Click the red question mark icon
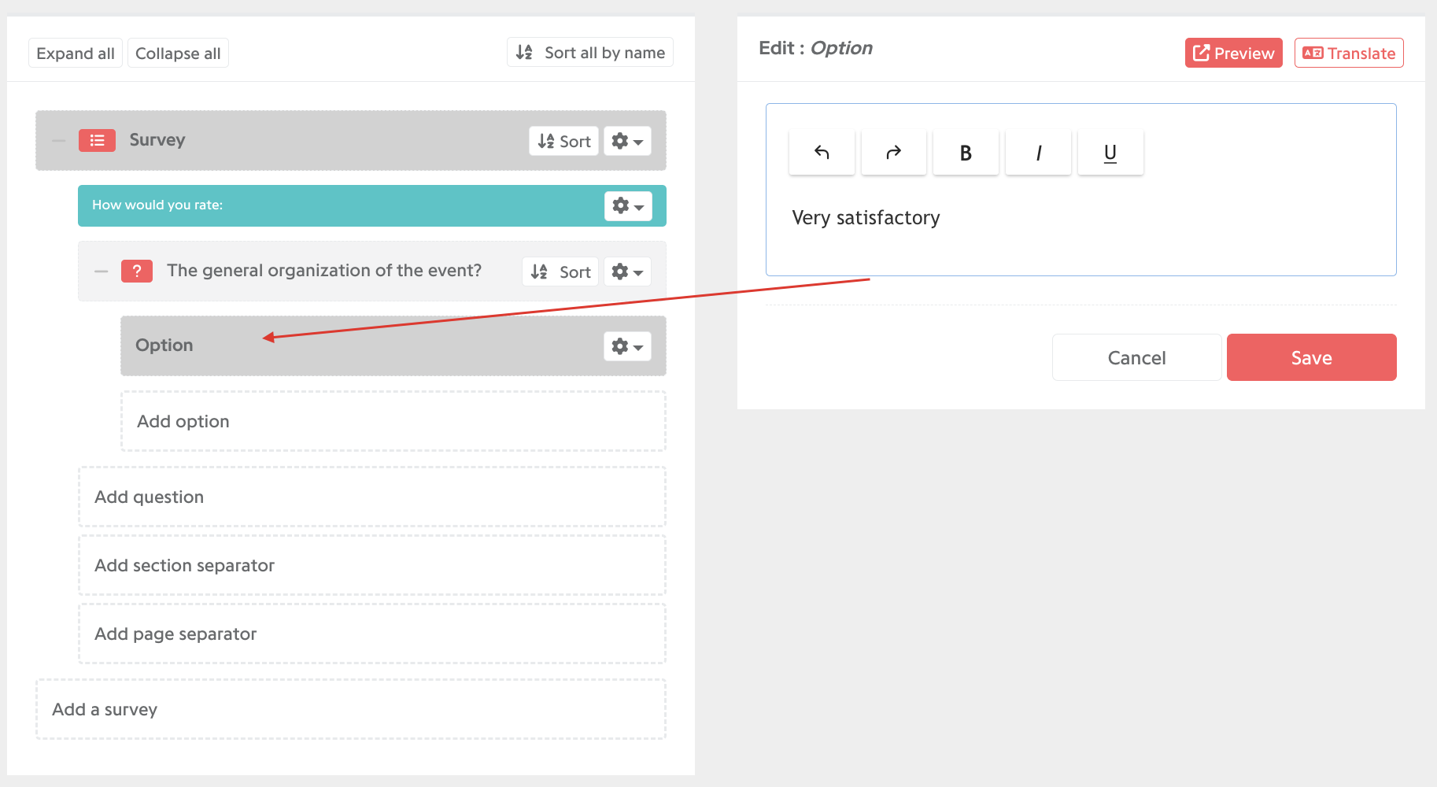This screenshot has width=1437, height=787. 137,271
